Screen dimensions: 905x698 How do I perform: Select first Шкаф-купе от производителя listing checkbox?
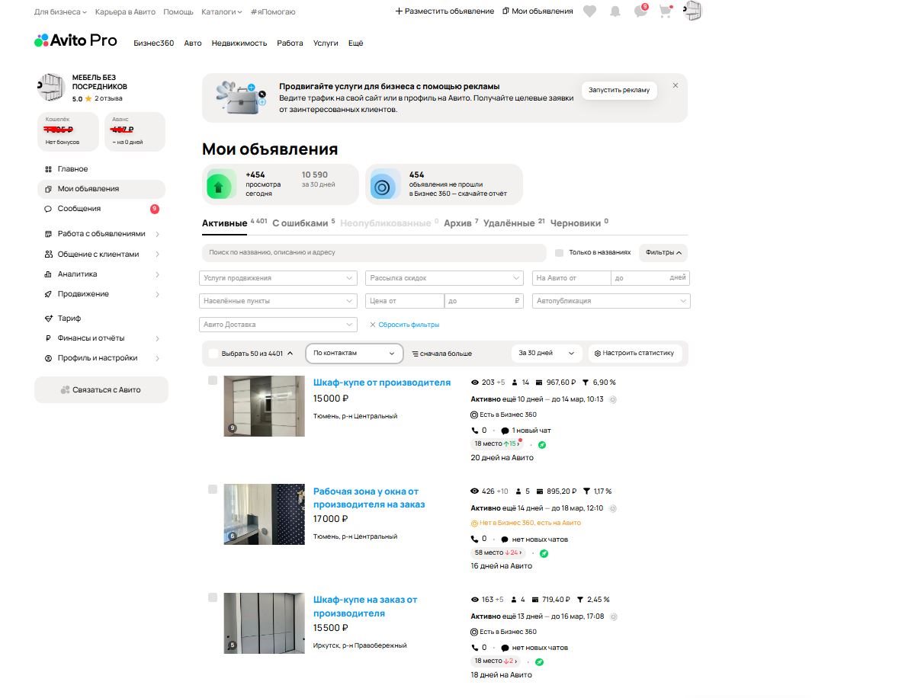coord(213,381)
